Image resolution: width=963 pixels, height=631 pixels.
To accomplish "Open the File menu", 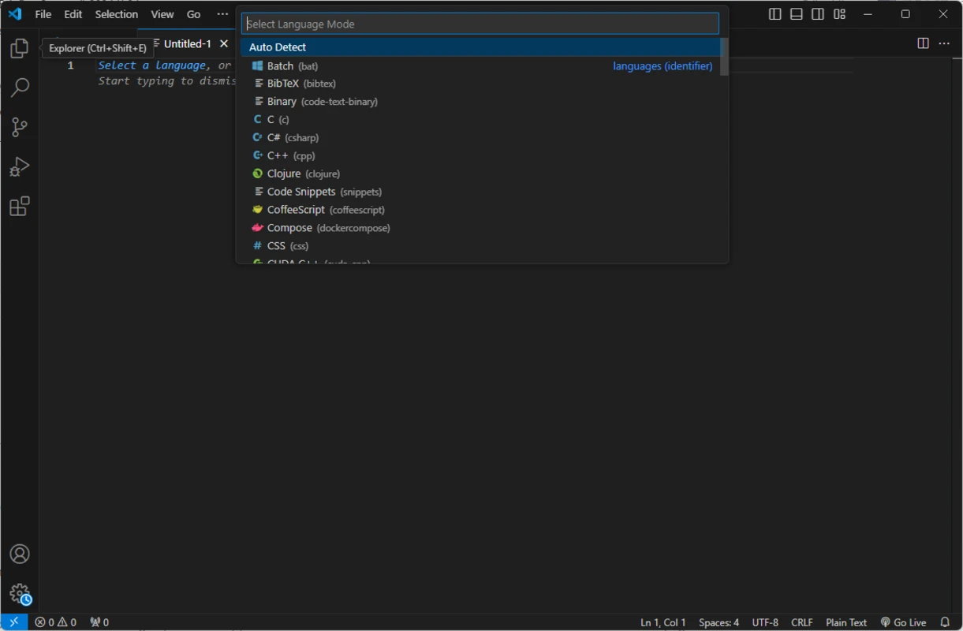I will (x=43, y=14).
